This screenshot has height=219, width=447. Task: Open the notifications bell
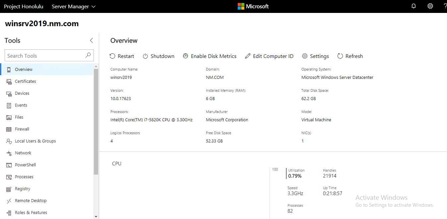[x=414, y=6]
